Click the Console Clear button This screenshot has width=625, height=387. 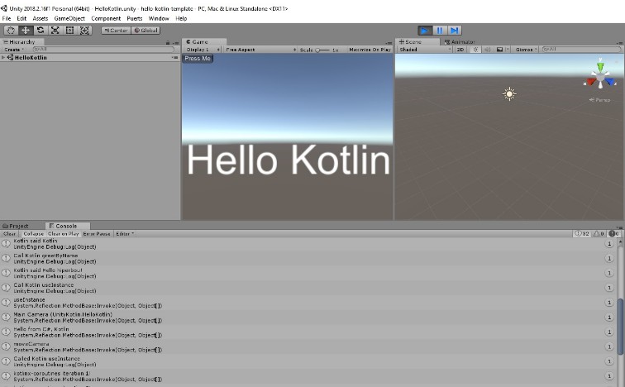coord(10,234)
